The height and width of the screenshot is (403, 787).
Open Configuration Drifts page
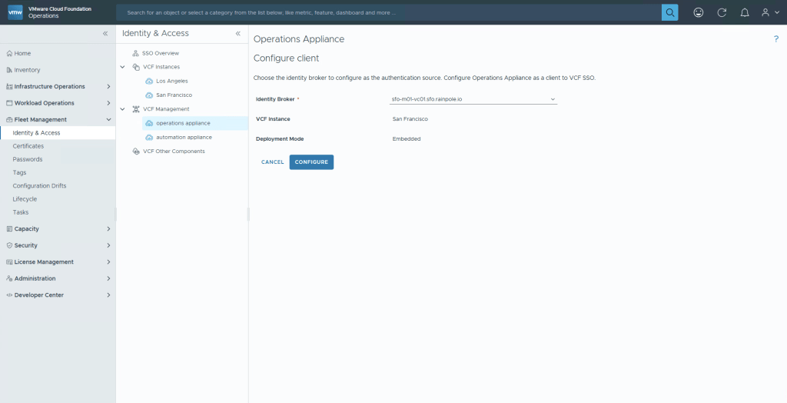point(39,185)
